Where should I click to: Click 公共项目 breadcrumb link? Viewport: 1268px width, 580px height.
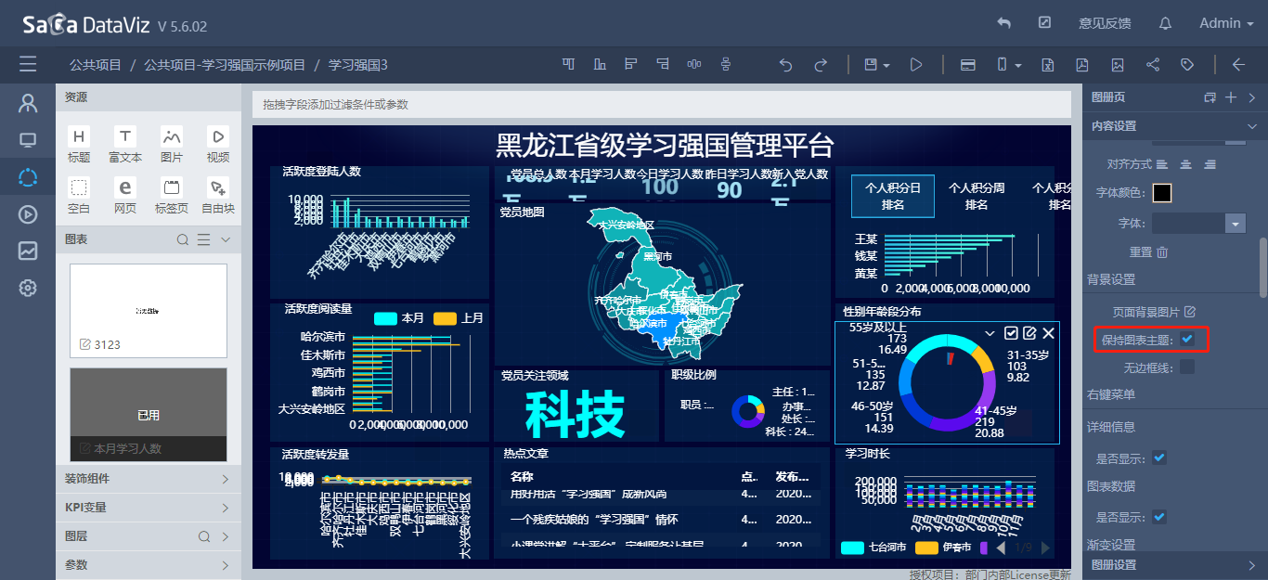(96, 65)
